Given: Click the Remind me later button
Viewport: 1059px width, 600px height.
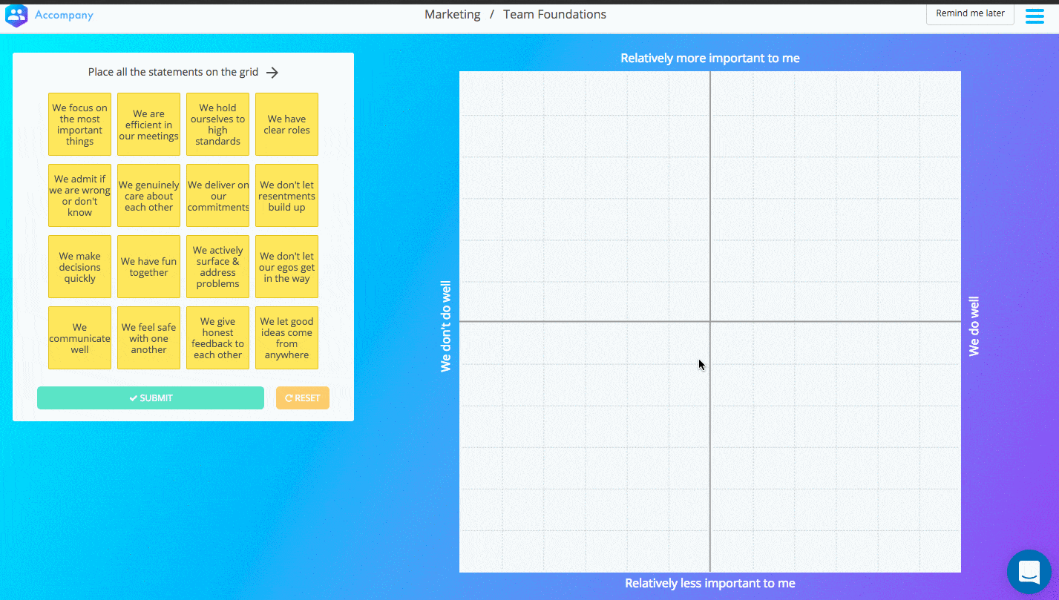Looking at the screenshot, I should click(x=969, y=13).
